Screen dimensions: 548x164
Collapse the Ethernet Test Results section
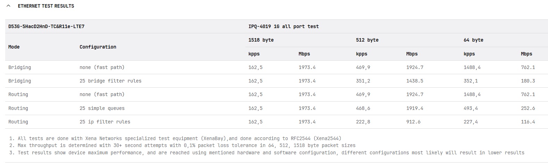(x=9, y=6)
